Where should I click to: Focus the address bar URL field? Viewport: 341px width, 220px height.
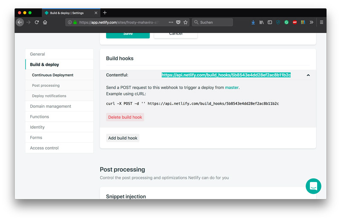119,22
